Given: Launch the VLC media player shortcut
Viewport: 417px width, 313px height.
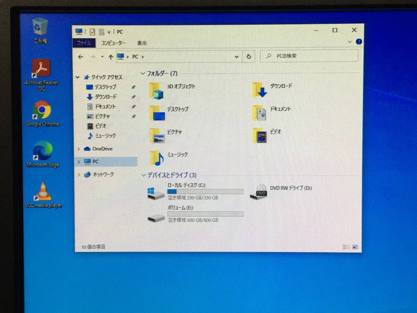Looking at the screenshot, I should 43,195.
